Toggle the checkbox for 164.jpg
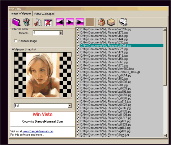Viewport: 171px width, 145px height. pos(78,36)
